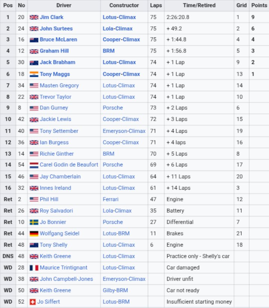Screen dimensions: 269x308
Task: Open John Surtees' Lola-Climax link
Action: [x=118, y=29]
